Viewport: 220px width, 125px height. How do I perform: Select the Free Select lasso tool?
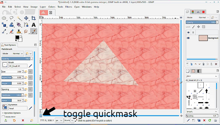(11, 18)
